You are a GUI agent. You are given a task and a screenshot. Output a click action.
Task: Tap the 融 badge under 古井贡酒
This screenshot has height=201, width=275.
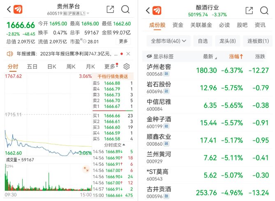pos(166,196)
